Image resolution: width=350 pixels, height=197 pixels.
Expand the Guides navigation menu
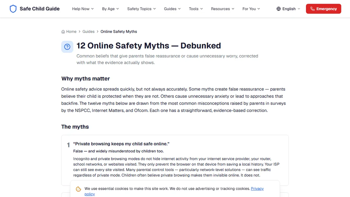pos(172,9)
